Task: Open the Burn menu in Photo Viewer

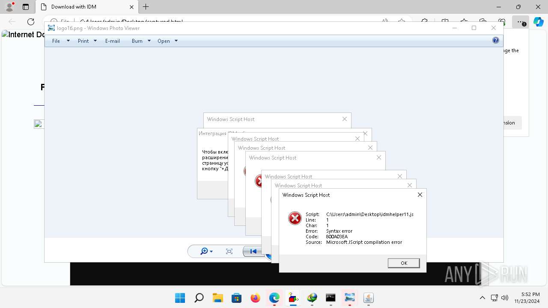Action: click(137, 41)
